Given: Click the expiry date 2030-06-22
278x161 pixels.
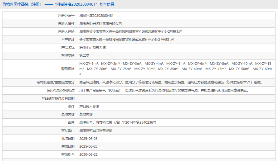Looking at the screenshot, I should [x=89, y=154].
